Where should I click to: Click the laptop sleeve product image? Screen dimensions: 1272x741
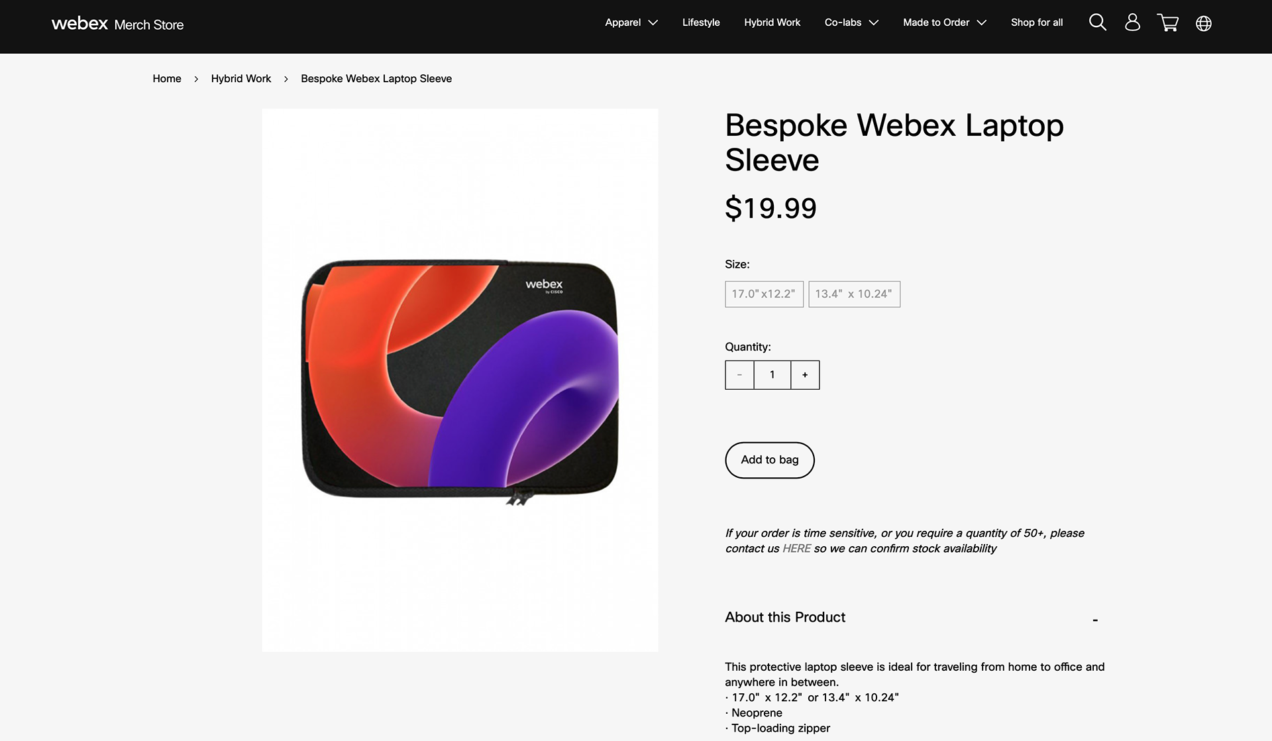[x=460, y=379]
